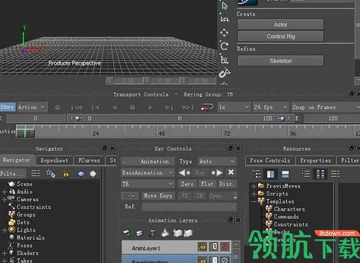360x263 pixels.
Task: Go to the start of take
Action: click(77, 107)
